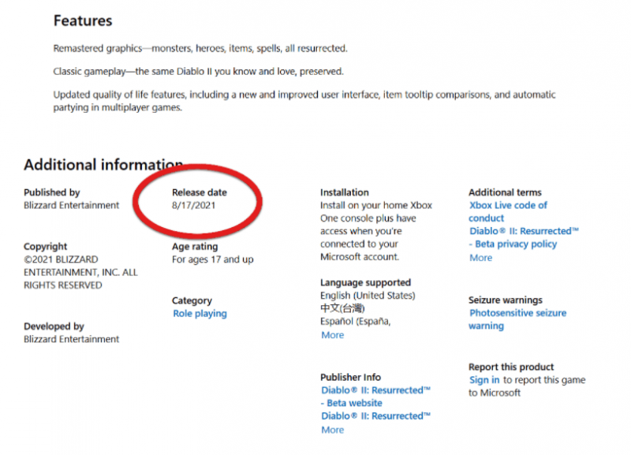Click the last Diablo II: Resurrected link in Publisher Info
631x455 pixels.
(x=375, y=416)
